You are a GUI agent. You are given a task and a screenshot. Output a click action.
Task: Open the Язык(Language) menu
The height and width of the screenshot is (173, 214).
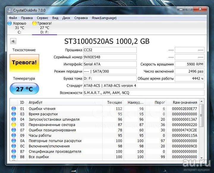pyautogui.click(x=104, y=18)
